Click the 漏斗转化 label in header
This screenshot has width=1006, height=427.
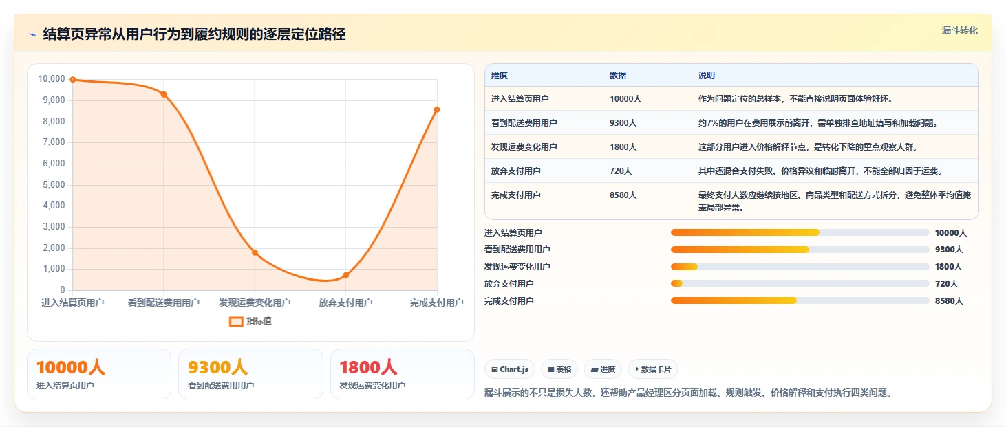959,31
